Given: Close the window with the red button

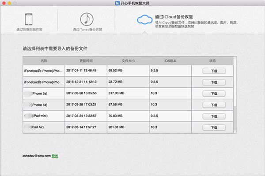Looking at the screenshot, I should click(4, 3).
